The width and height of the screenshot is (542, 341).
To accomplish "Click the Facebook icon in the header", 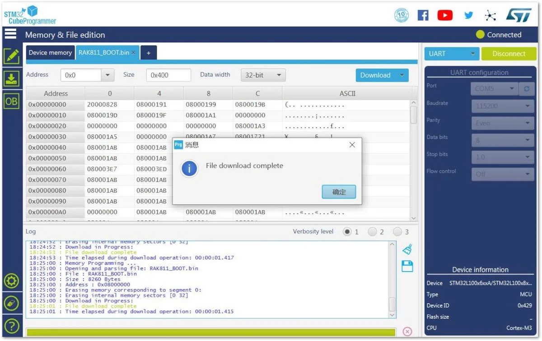I will tap(423, 15).
